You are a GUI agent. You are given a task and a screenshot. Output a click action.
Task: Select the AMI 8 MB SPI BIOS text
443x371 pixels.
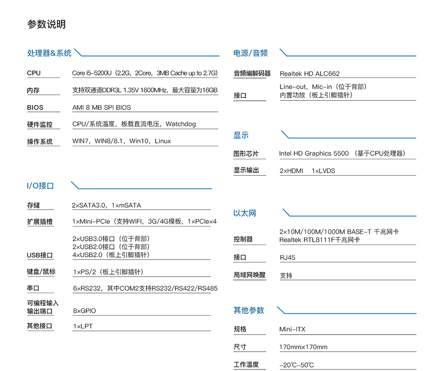point(101,108)
